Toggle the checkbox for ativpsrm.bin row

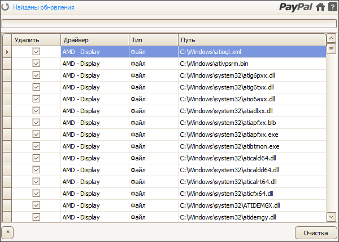(x=36, y=64)
